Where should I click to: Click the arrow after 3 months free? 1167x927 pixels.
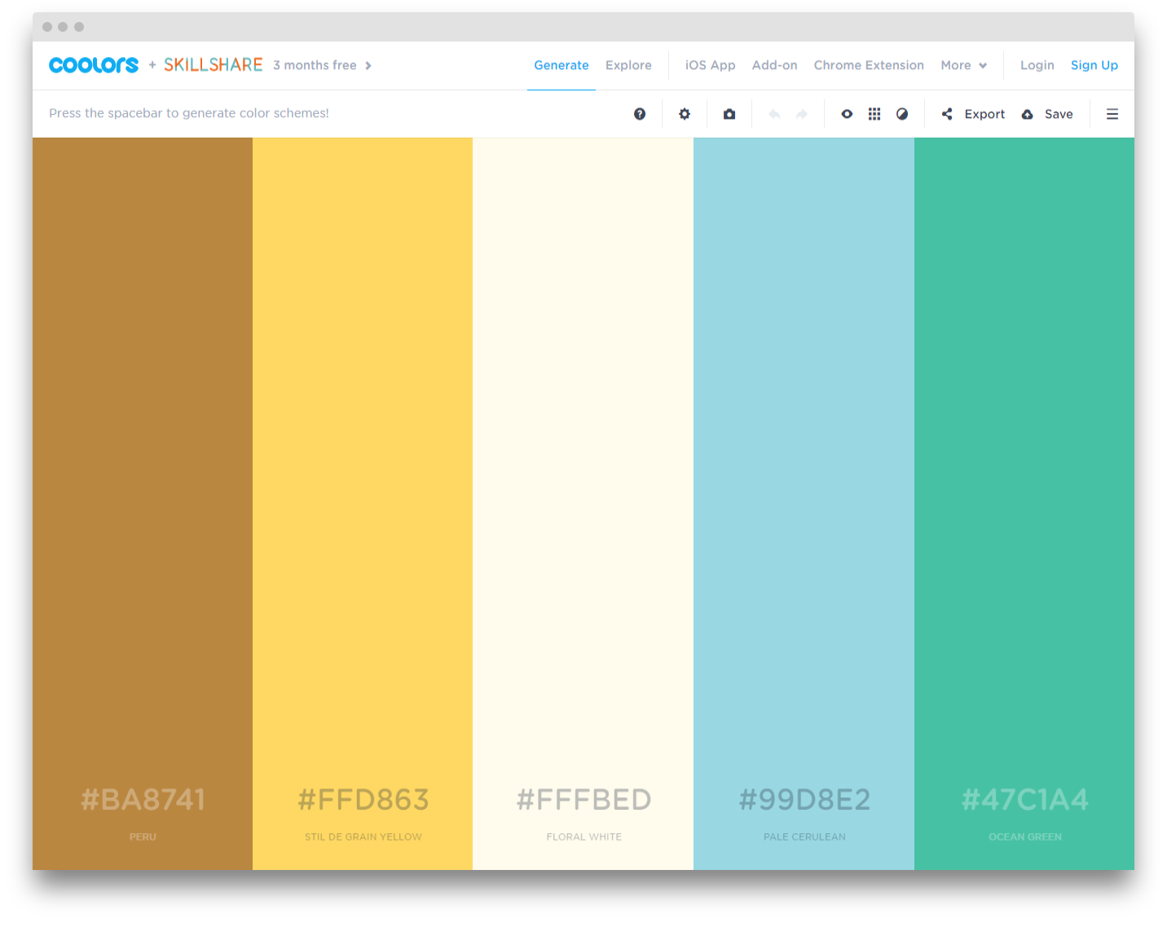pyautogui.click(x=368, y=65)
